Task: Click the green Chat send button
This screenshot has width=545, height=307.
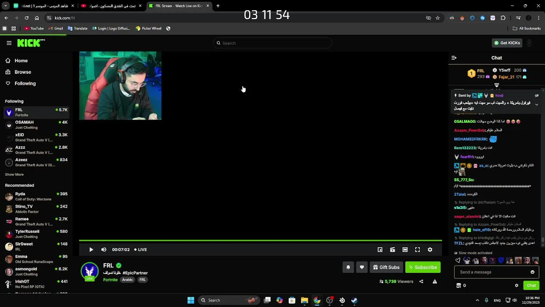Action: (x=531, y=286)
